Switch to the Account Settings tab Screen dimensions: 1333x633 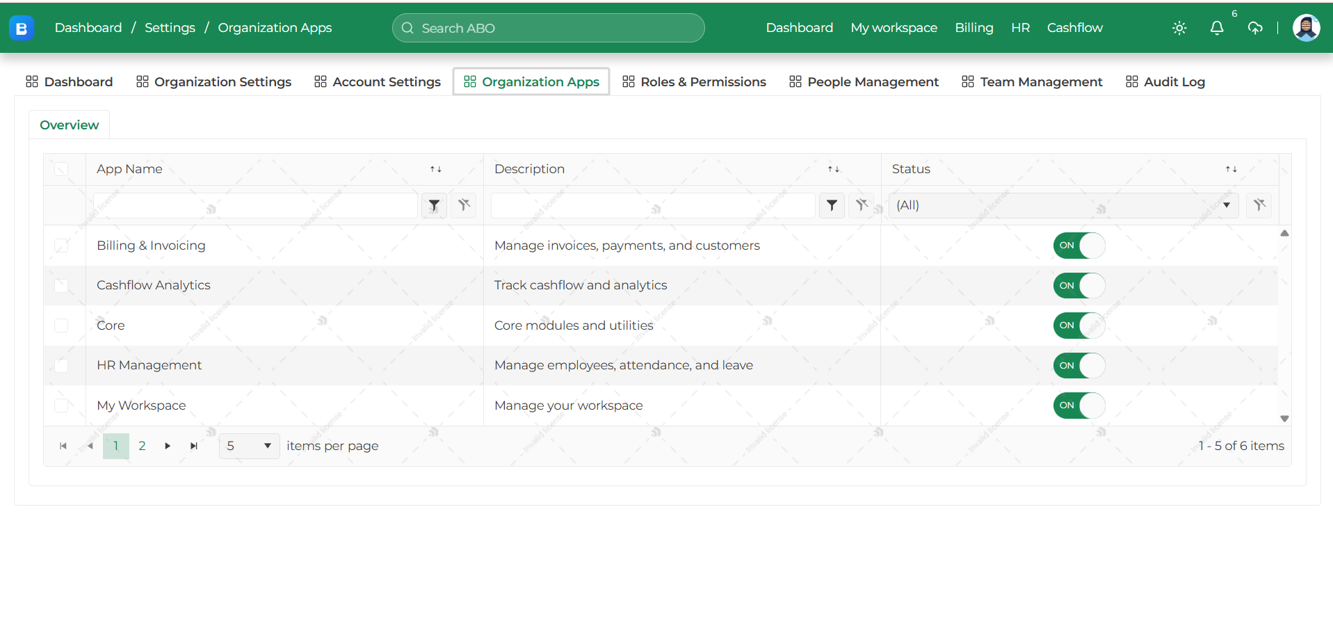(x=378, y=82)
